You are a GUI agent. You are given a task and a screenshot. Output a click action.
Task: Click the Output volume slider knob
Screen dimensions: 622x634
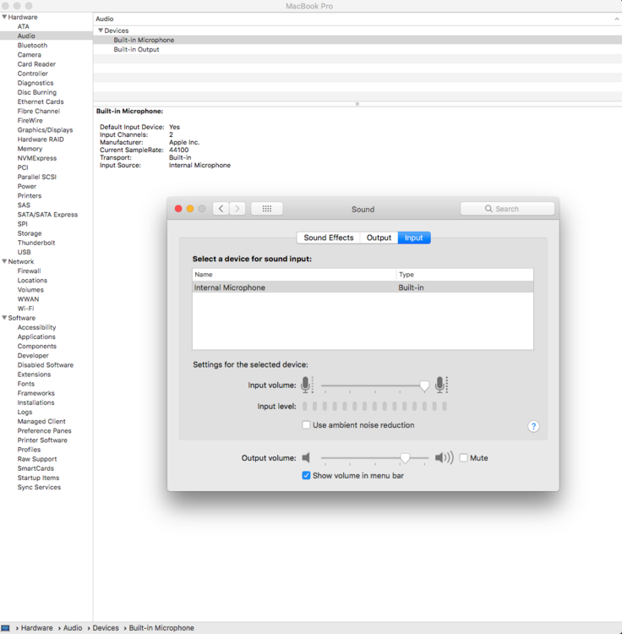(405, 458)
